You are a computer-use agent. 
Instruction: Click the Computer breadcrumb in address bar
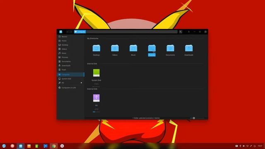(80, 32)
